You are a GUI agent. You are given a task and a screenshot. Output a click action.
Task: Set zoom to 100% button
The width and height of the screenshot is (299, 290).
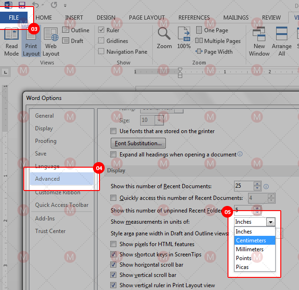point(184,38)
